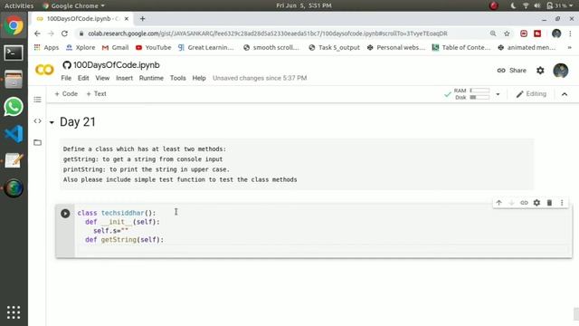Open Google account avatar in Colab header
The height and width of the screenshot is (326, 579).
561,71
